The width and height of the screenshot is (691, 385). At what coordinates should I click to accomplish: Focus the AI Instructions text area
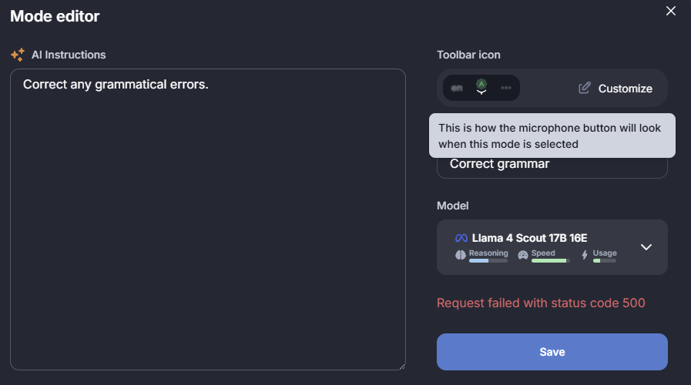[207, 219]
